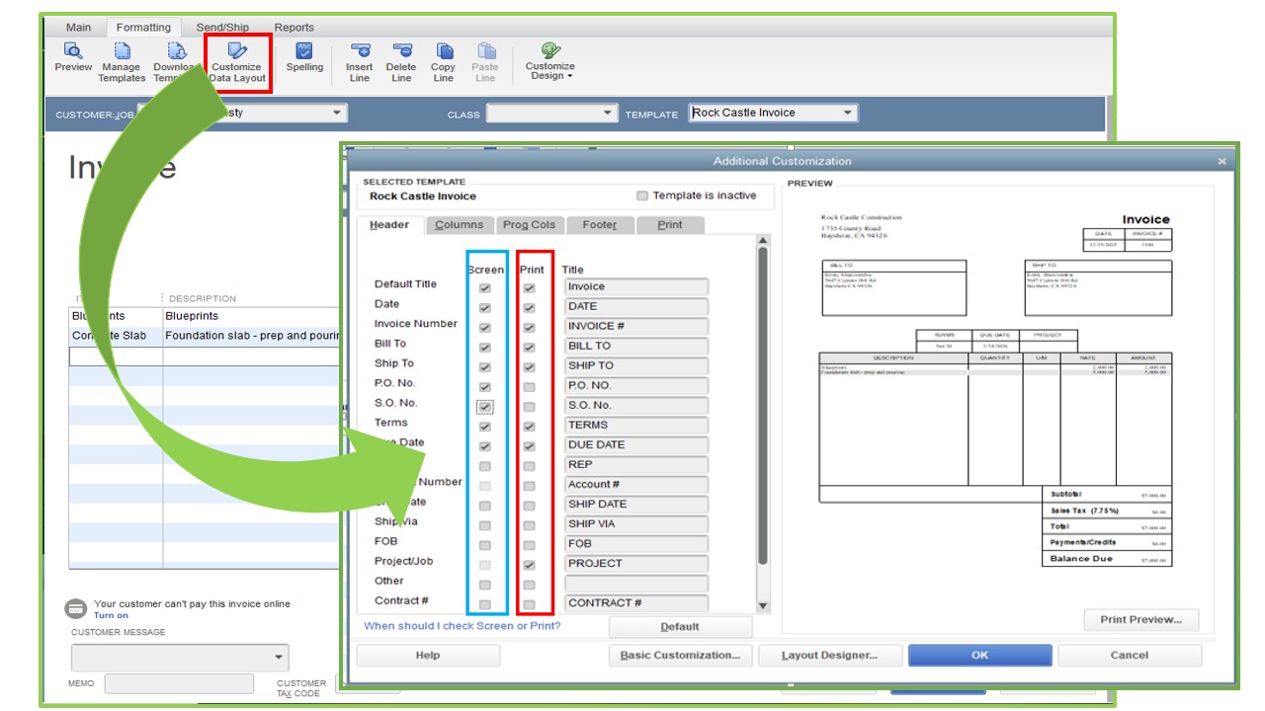1265x711 pixels.
Task: Click the Layout Designer button
Action: point(828,655)
